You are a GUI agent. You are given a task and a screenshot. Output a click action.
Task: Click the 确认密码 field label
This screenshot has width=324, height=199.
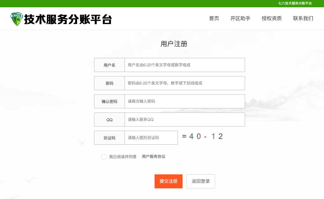109,101
